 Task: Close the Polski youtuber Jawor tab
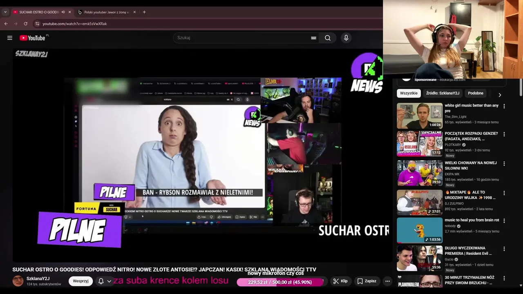click(x=134, y=12)
